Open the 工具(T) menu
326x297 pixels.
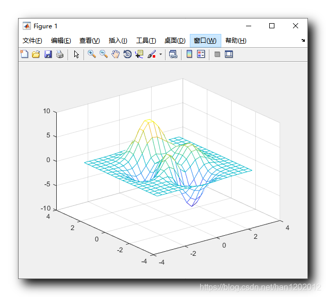pyautogui.click(x=146, y=41)
